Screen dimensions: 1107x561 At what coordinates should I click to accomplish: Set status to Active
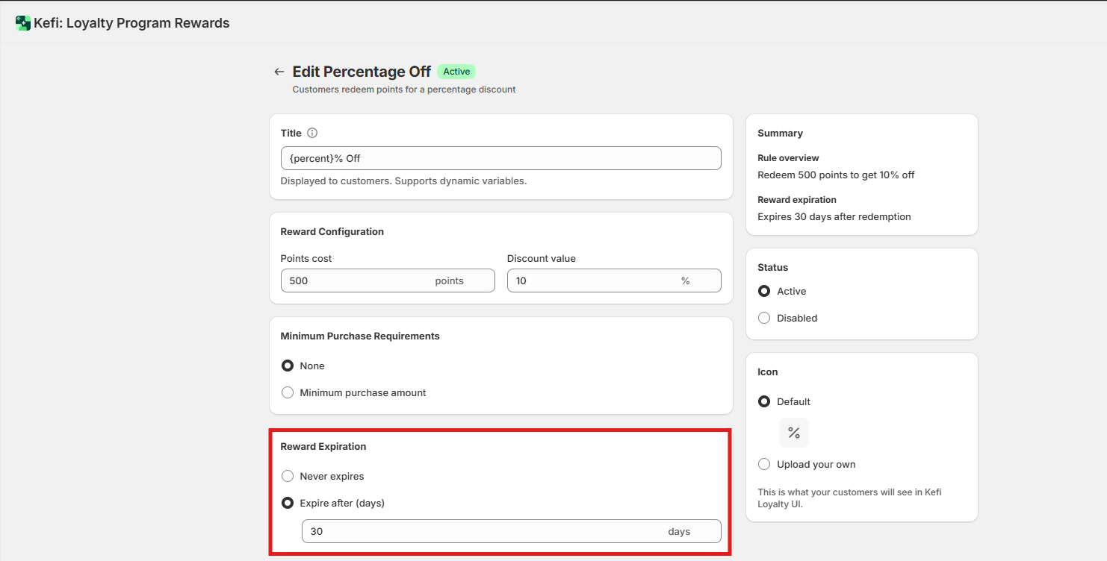(x=764, y=291)
